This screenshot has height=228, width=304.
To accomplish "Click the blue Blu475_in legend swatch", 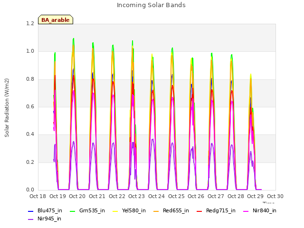I will point(31,211).
